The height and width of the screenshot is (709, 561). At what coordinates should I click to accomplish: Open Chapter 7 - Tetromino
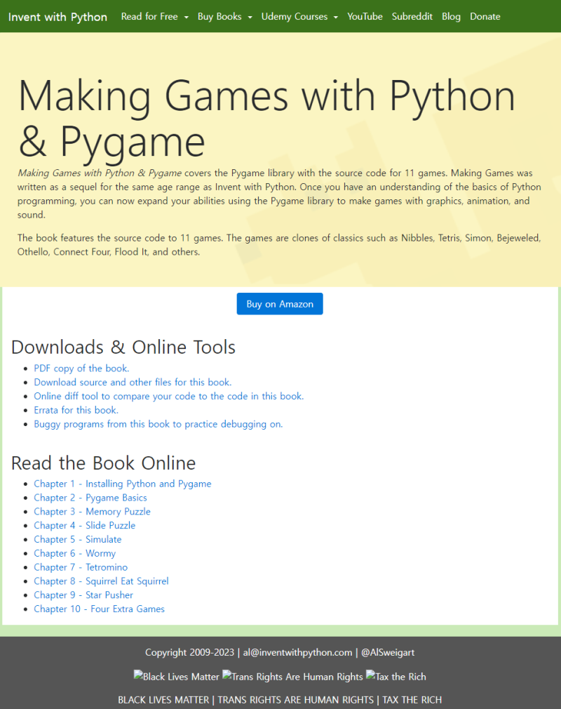(x=81, y=567)
